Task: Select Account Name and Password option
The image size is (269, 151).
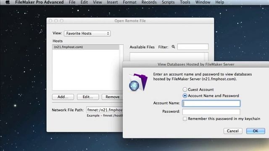Action: (x=185, y=96)
